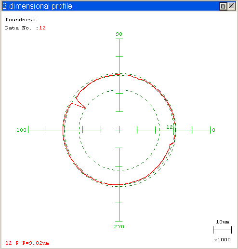Viewport: 238px width, 249px height.
Task: Click the restore window icon in title bar
Action: click(223, 6)
